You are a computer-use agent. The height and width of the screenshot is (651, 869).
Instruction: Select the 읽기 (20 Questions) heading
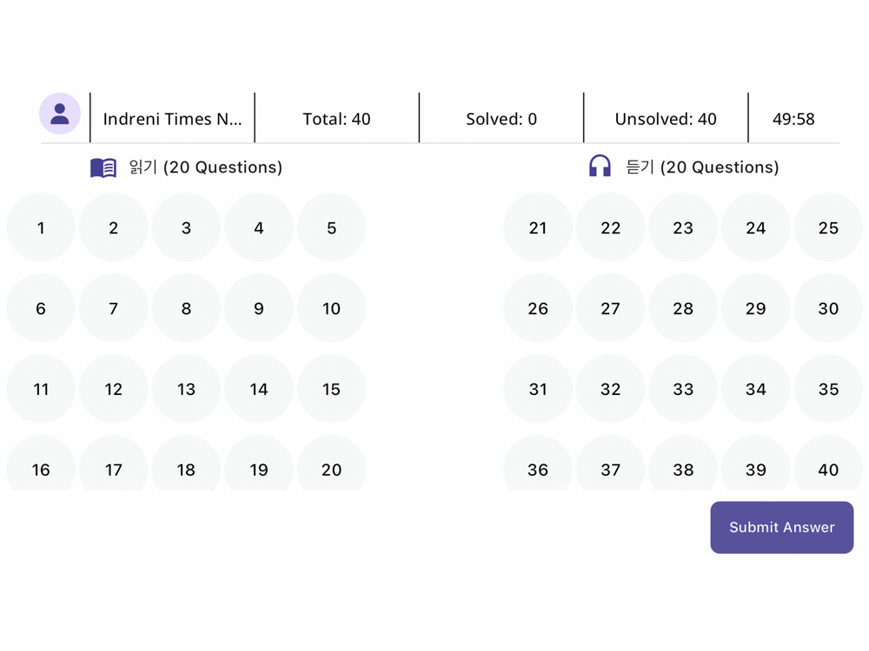coord(205,168)
